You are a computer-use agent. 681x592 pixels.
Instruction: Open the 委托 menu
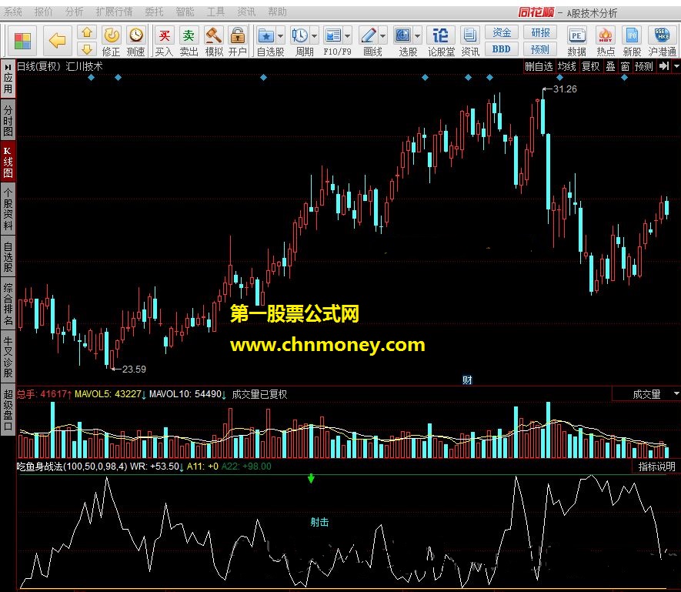154,12
